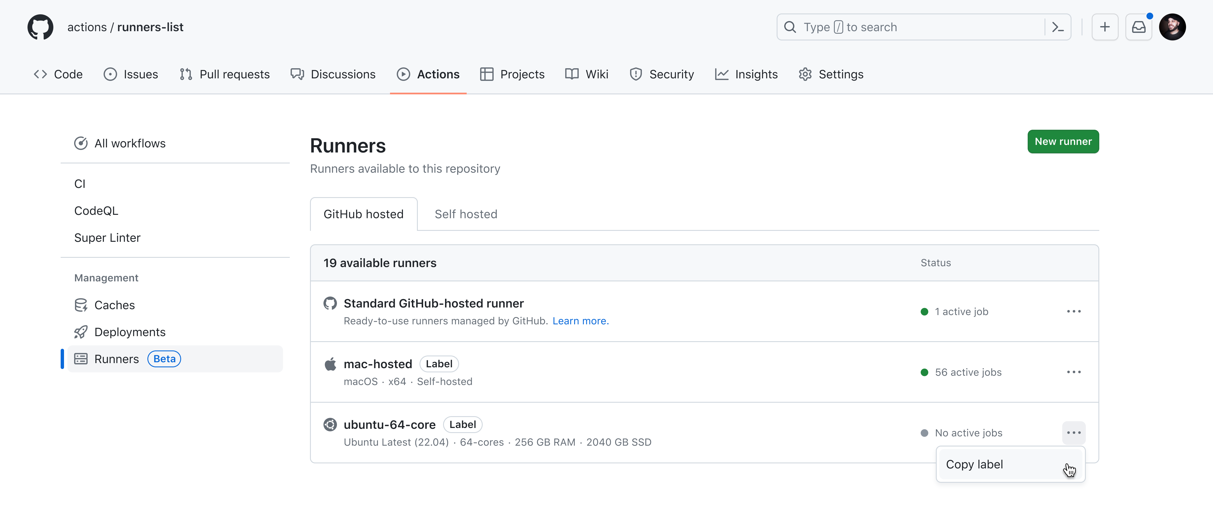Open options menu for mac-hosted runner
Screen dimensions: 1213x524
pyautogui.click(x=1074, y=372)
